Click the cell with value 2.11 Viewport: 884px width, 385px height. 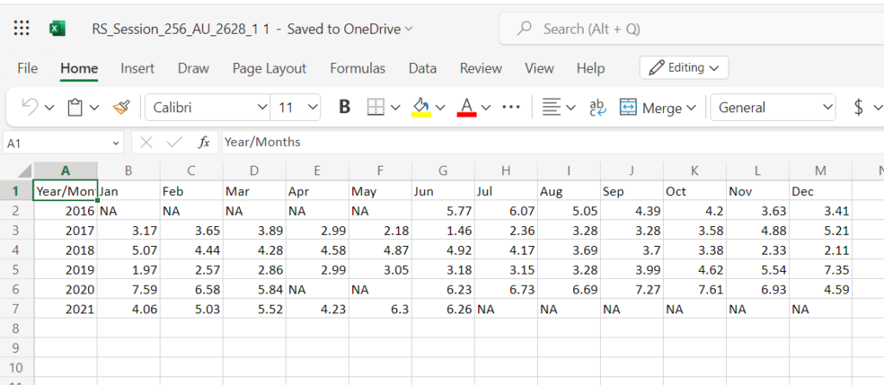pyautogui.click(x=821, y=249)
